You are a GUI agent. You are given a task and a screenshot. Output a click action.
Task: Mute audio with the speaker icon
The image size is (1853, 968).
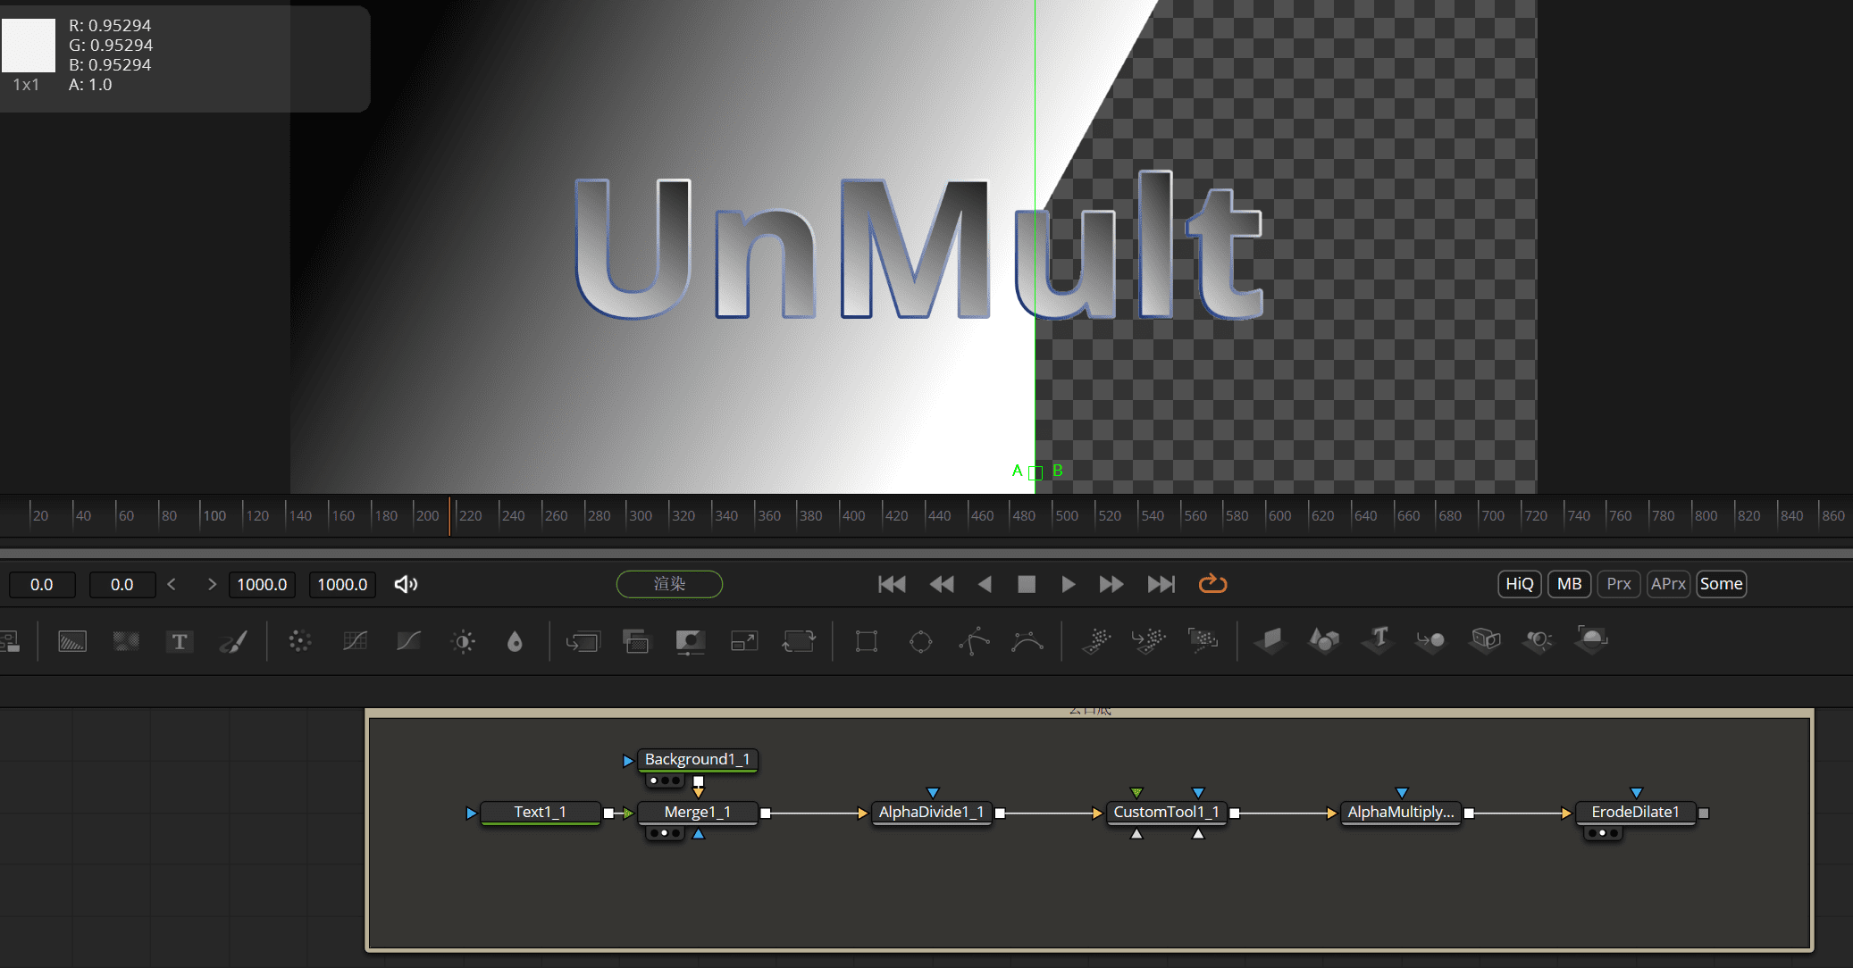[406, 584]
